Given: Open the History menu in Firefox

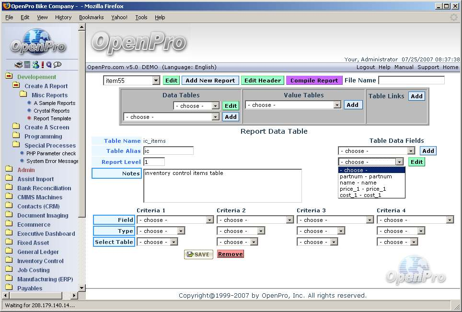Looking at the screenshot, I should click(63, 17).
